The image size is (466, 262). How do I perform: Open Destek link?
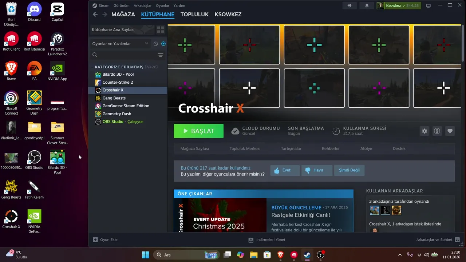pyautogui.click(x=399, y=148)
